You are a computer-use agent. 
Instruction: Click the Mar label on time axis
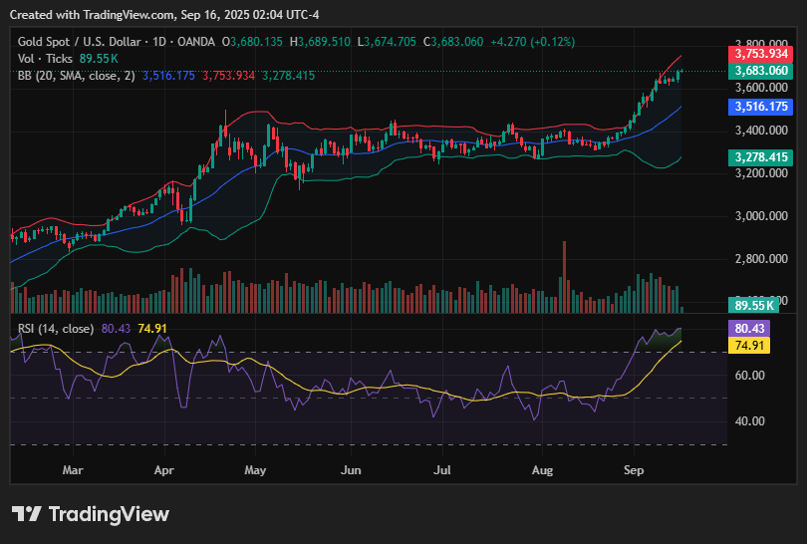(x=73, y=470)
